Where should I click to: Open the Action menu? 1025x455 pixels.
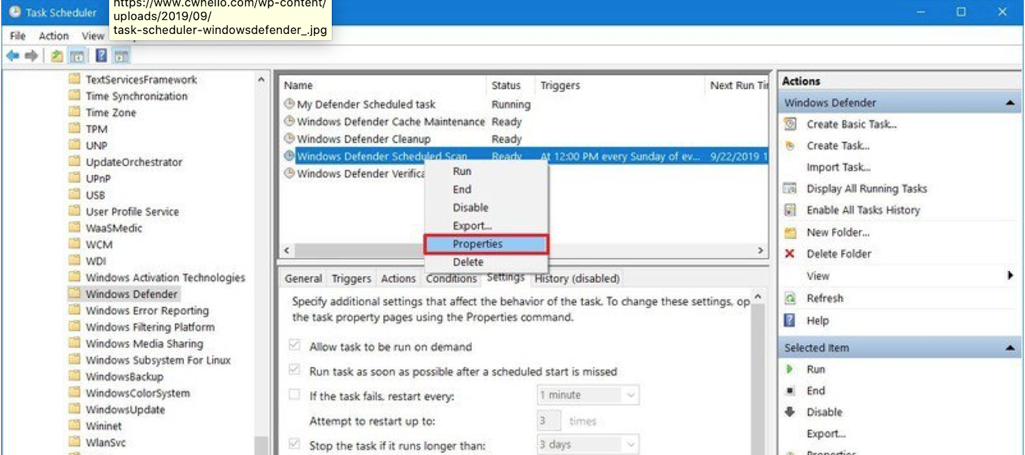point(54,36)
